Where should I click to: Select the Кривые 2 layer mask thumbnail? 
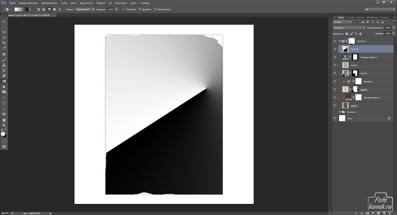(x=358, y=81)
